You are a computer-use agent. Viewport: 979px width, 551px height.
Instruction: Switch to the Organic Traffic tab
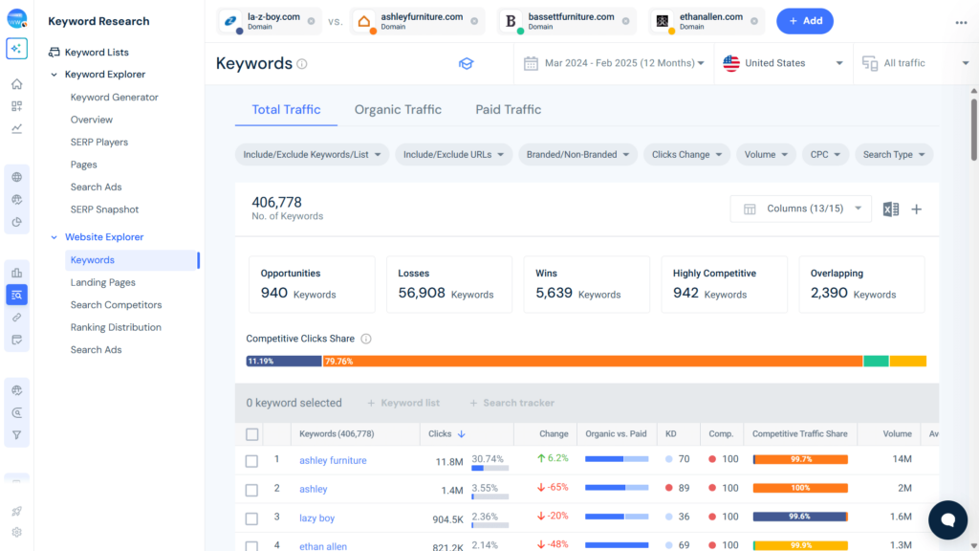[x=398, y=109]
